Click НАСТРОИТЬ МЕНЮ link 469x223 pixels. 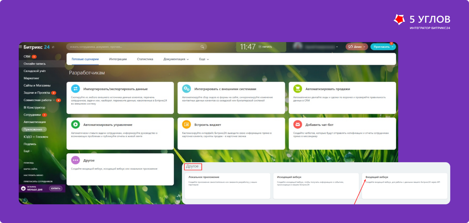click(33, 175)
